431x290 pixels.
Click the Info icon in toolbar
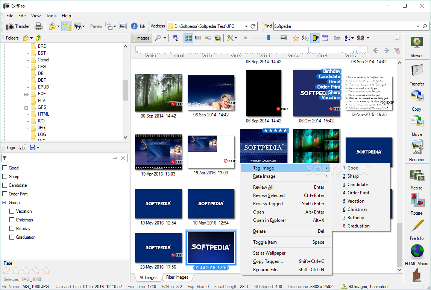(x=134, y=26)
